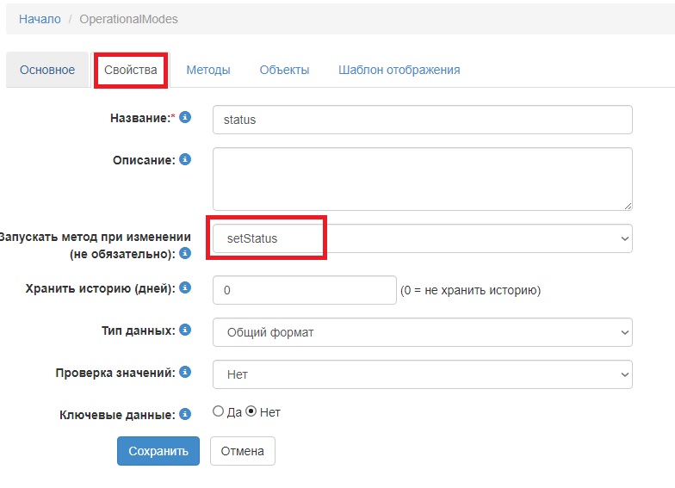Open the Методы tab
The width and height of the screenshot is (675, 488).
[x=208, y=70]
